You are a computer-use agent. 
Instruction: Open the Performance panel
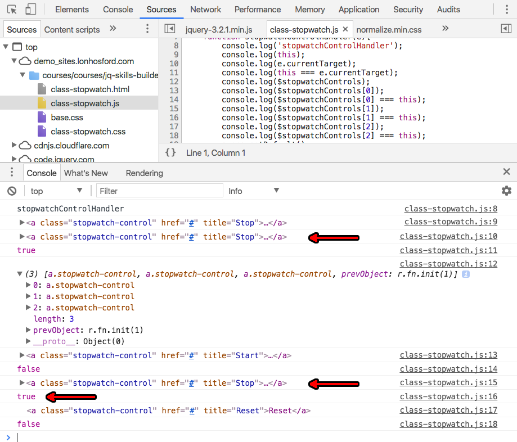click(258, 10)
